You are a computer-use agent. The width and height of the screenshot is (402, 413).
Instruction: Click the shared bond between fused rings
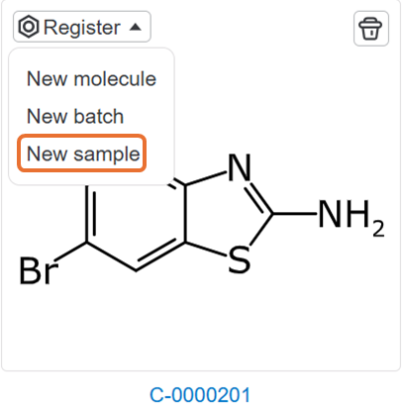185,213
